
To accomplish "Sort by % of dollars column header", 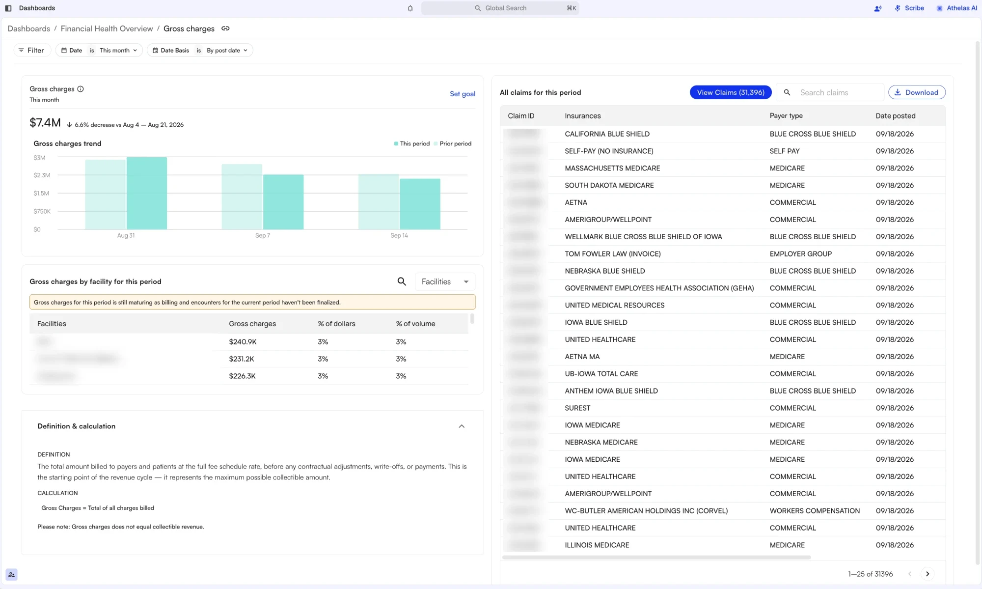I will [336, 324].
